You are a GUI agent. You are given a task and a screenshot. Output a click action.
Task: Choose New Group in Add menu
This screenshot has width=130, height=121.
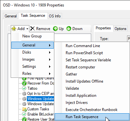coord(32,36)
